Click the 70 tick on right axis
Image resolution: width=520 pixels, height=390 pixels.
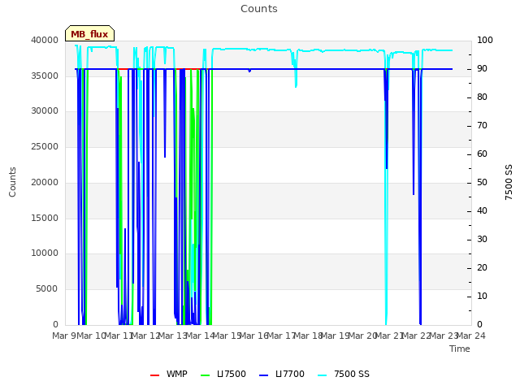coord(482,126)
